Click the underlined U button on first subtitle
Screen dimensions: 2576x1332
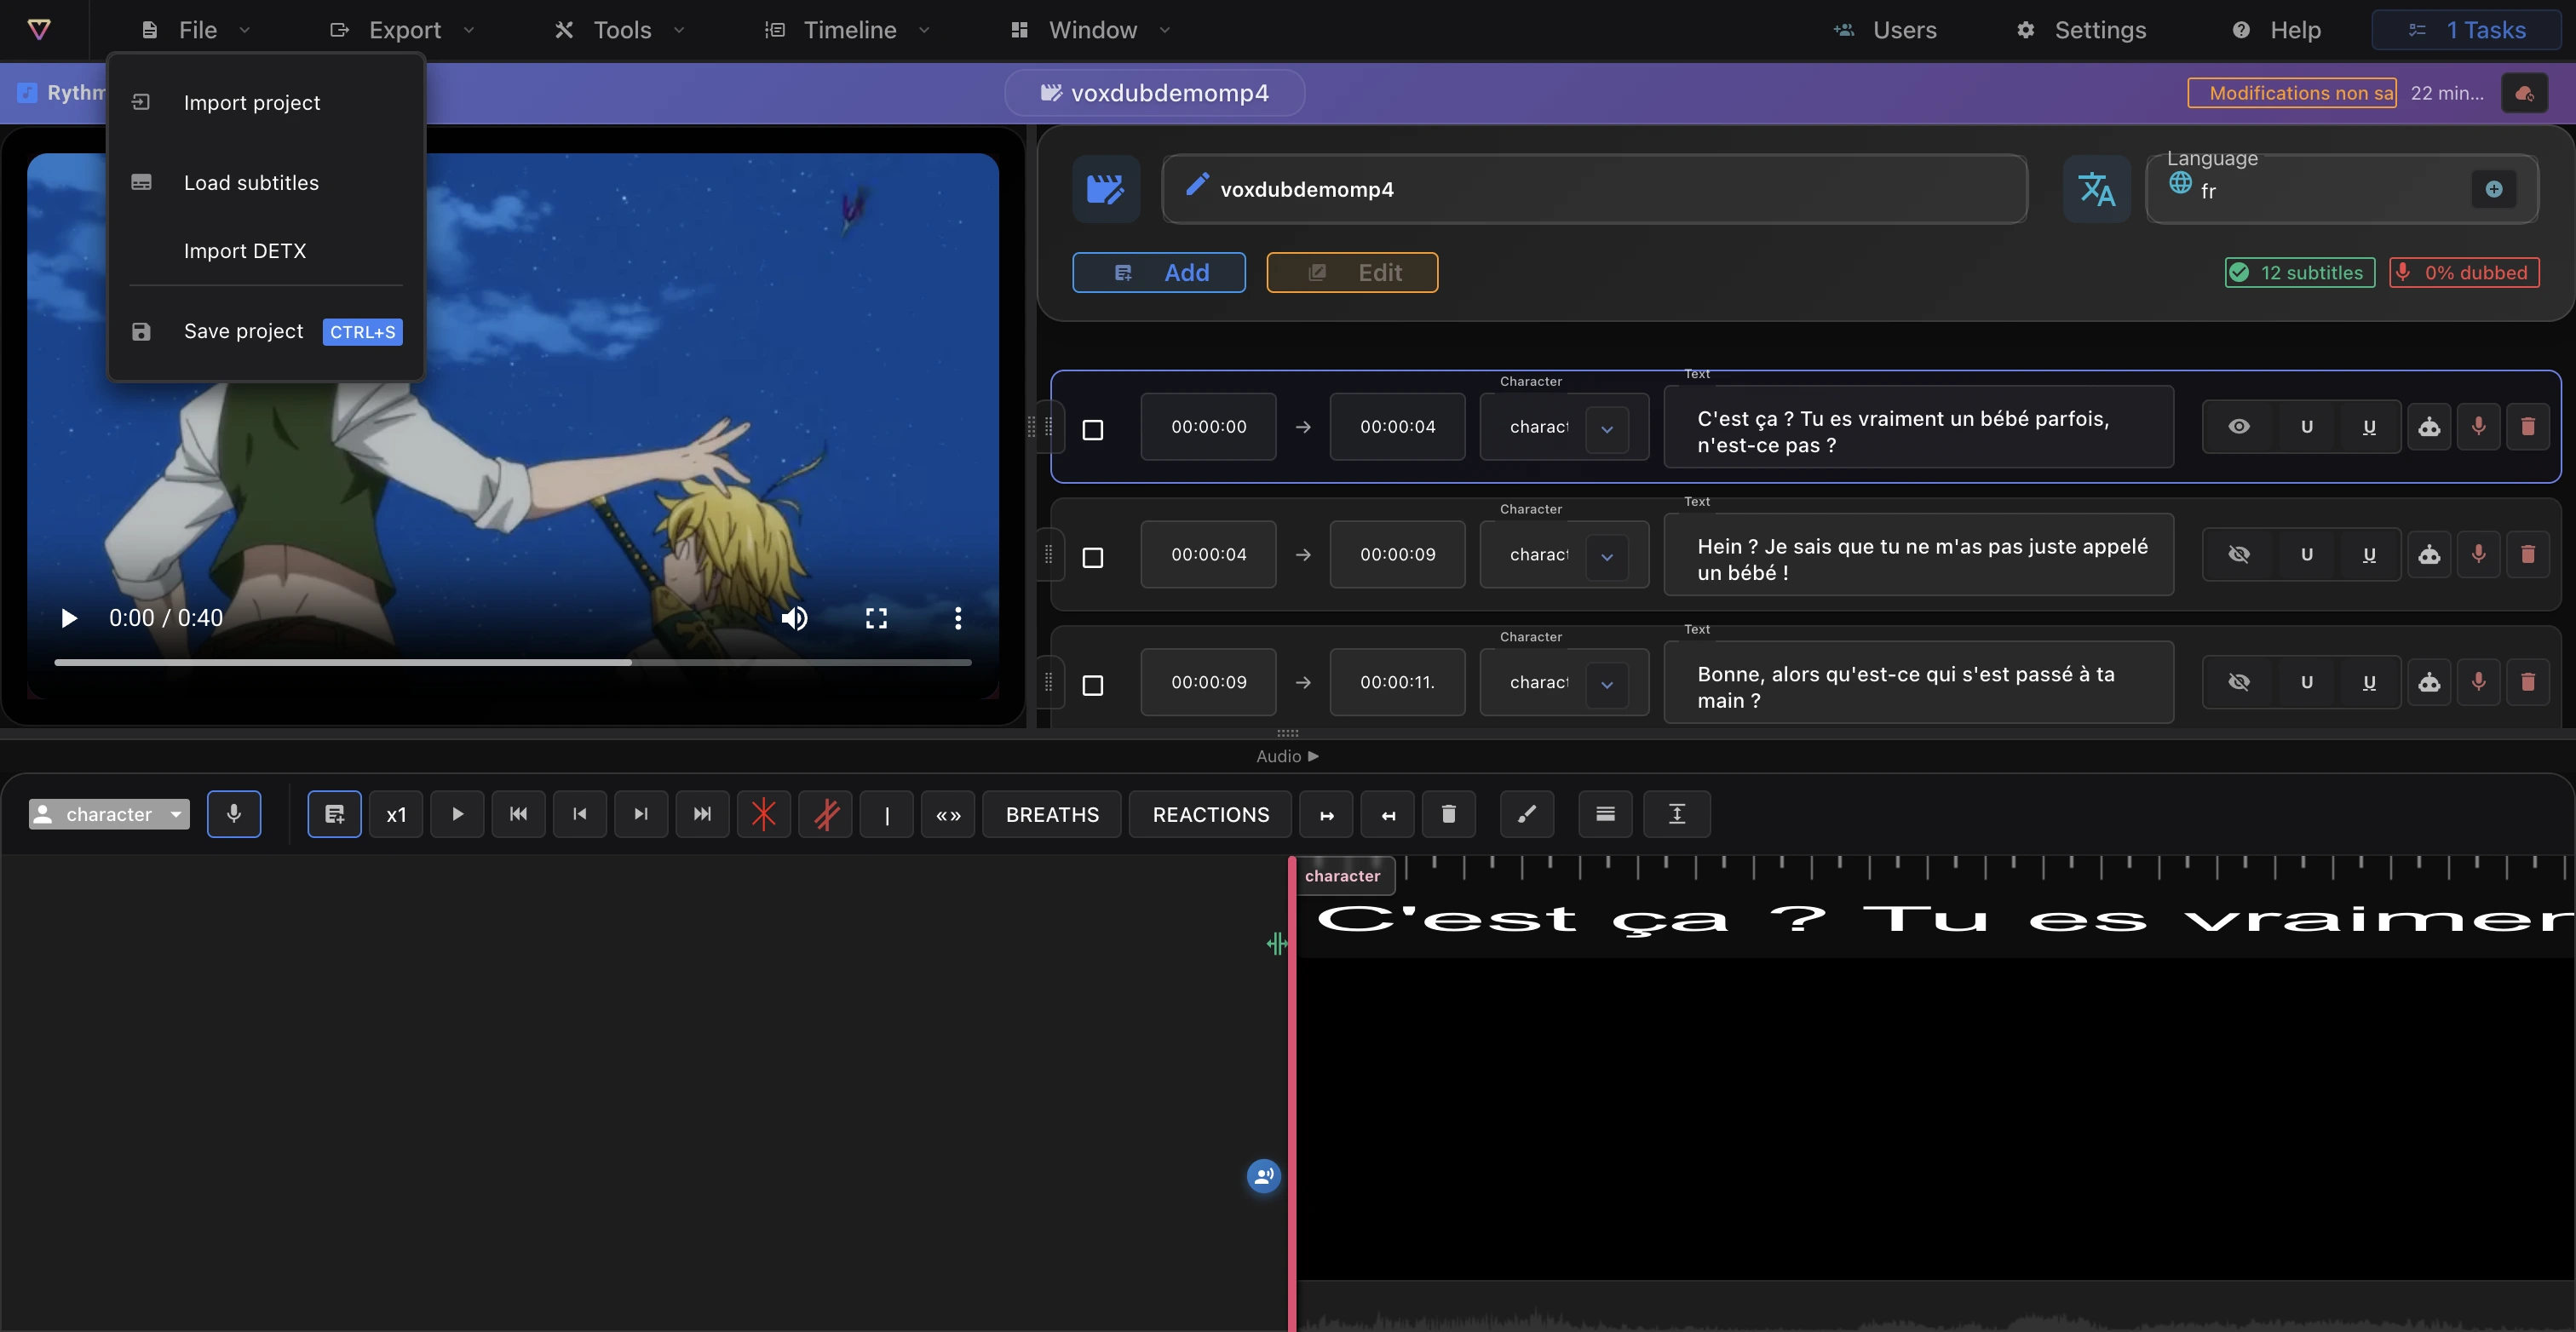(2369, 427)
